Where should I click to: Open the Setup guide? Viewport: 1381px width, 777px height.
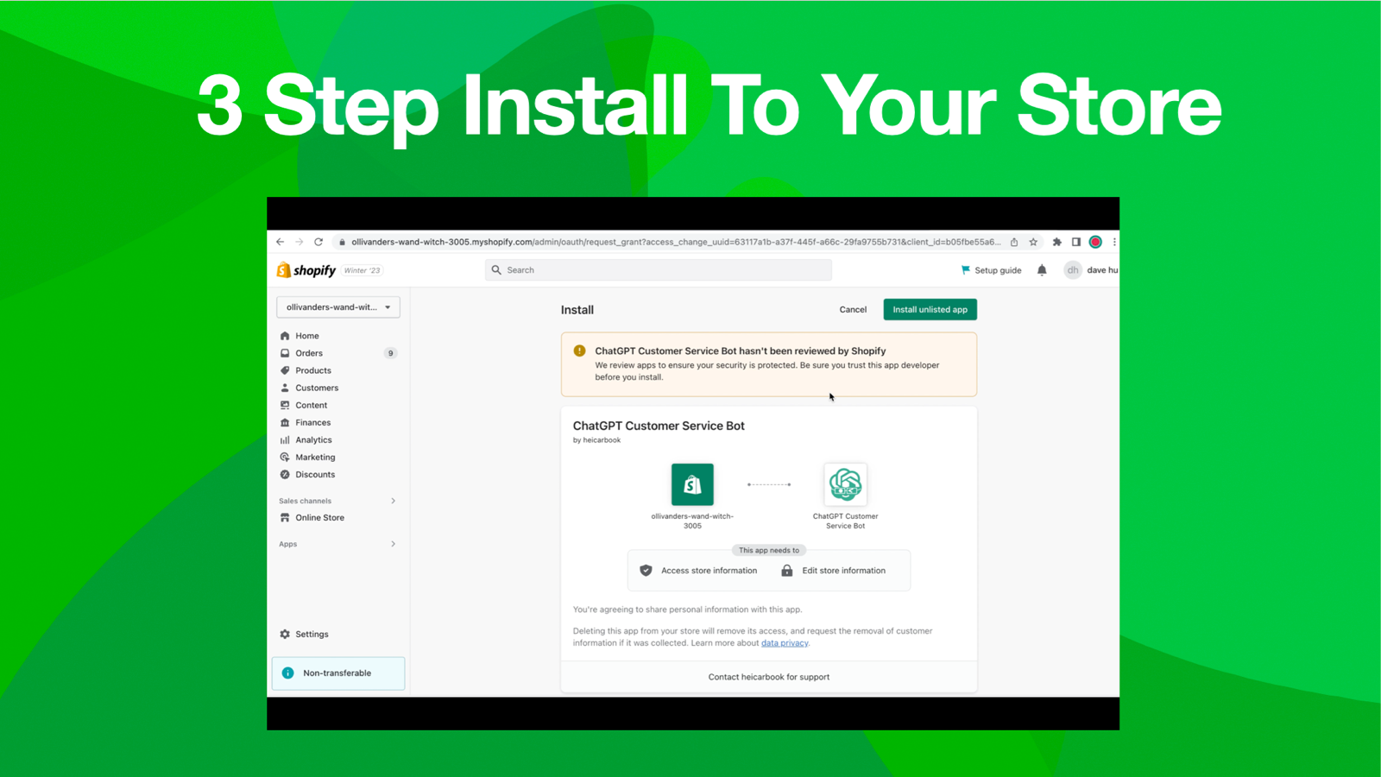point(991,270)
